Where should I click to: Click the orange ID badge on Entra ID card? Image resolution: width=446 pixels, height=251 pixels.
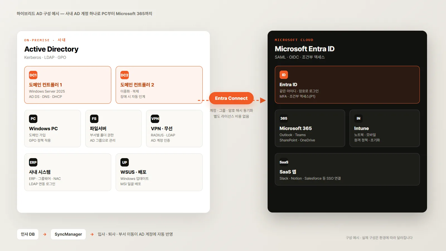284,75
